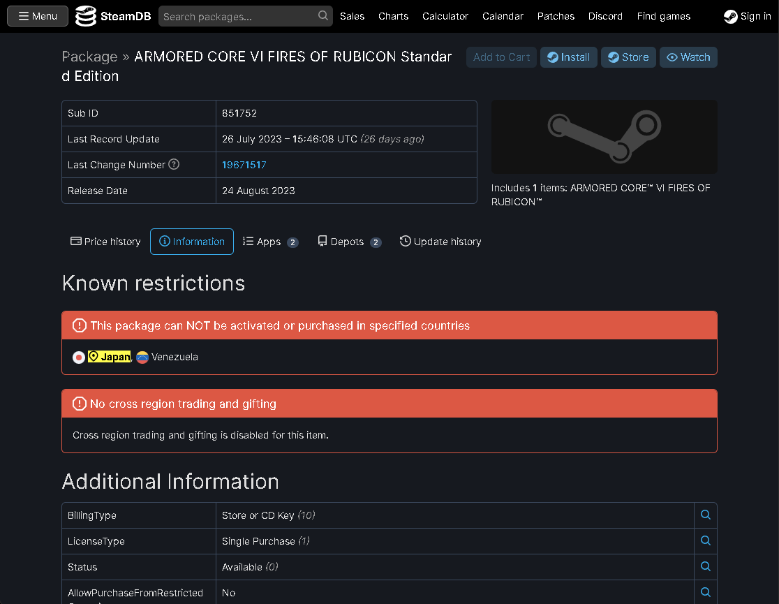The image size is (779, 604).
Task: Open the hamburger Menu button
Action: pos(38,16)
